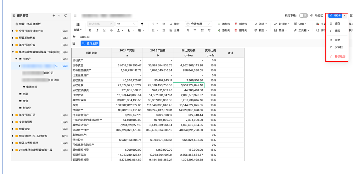
Task: Expand the 预算基础档案 folder
Action: coord(13,38)
